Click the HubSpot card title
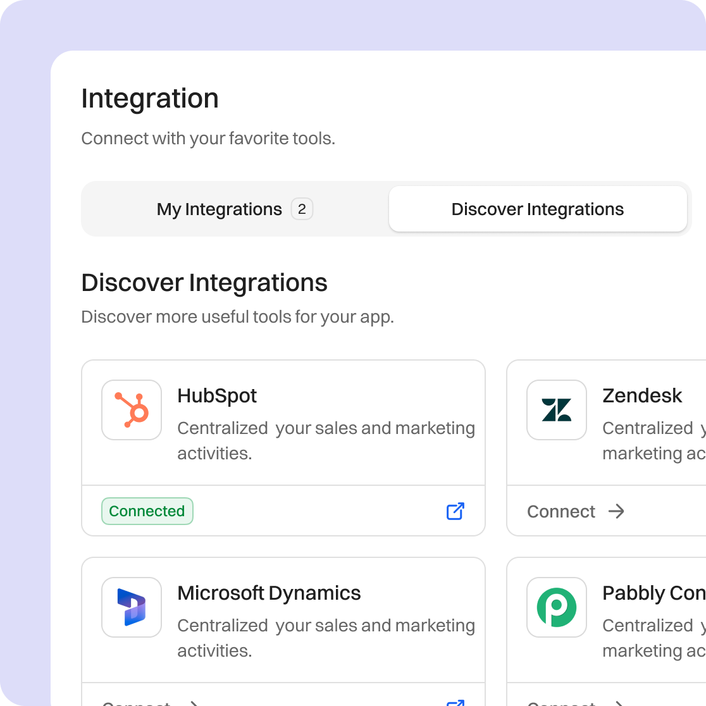The width and height of the screenshot is (706, 706). pyautogui.click(x=217, y=396)
